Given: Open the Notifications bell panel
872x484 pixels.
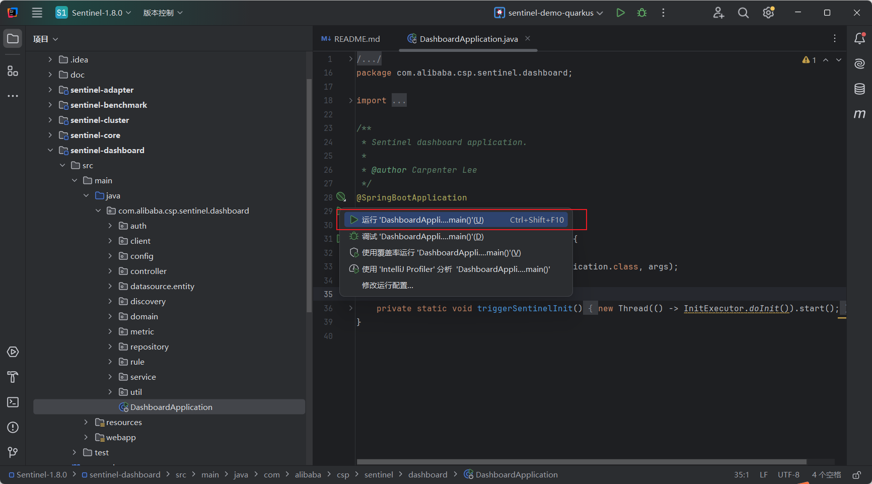Looking at the screenshot, I should click(859, 39).
